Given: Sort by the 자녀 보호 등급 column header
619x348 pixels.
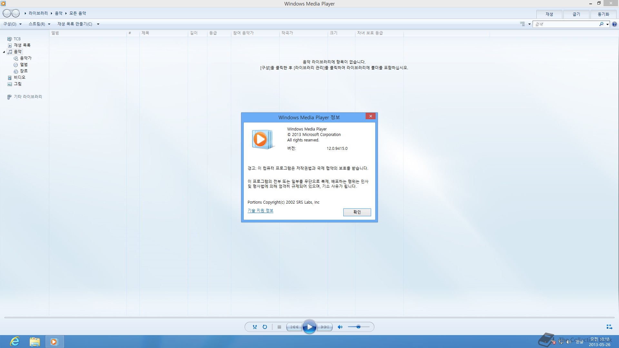Looking at the screenshot, I should tap(379, 33).
